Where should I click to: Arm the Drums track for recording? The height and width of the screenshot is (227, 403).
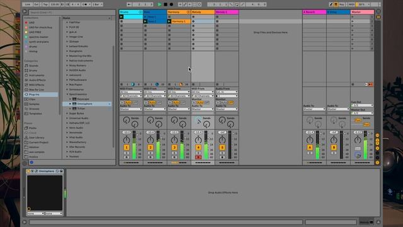[x=127, y=157]
